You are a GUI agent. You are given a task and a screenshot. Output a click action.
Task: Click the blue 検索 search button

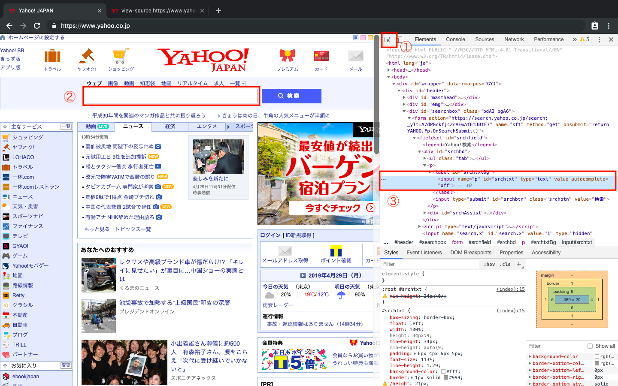291,96
